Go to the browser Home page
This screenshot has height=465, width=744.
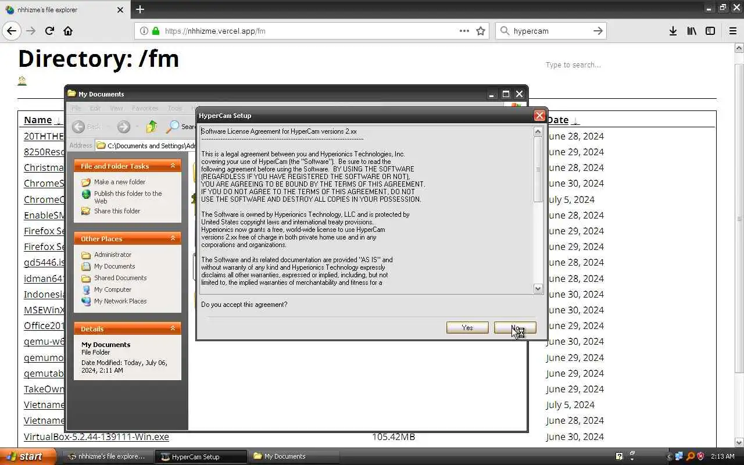click(68, 31)
